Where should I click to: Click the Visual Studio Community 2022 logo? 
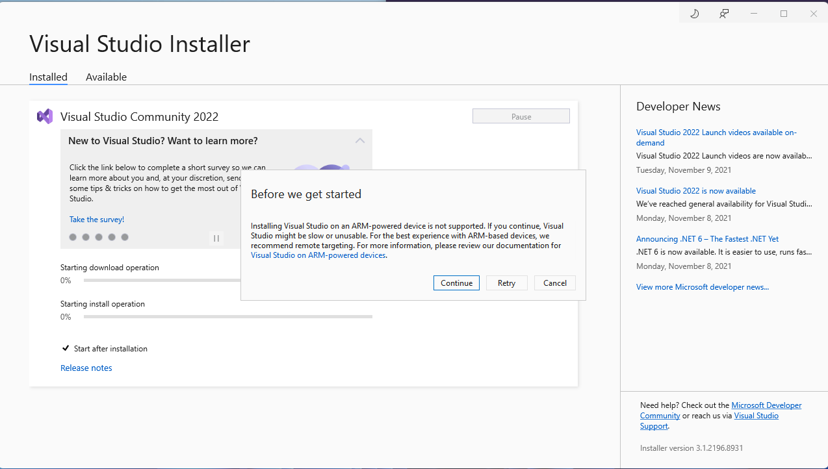click(45, 116)
